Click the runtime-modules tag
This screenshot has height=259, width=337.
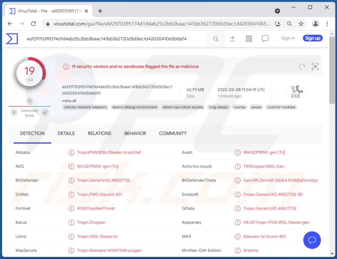pos(281,107)
